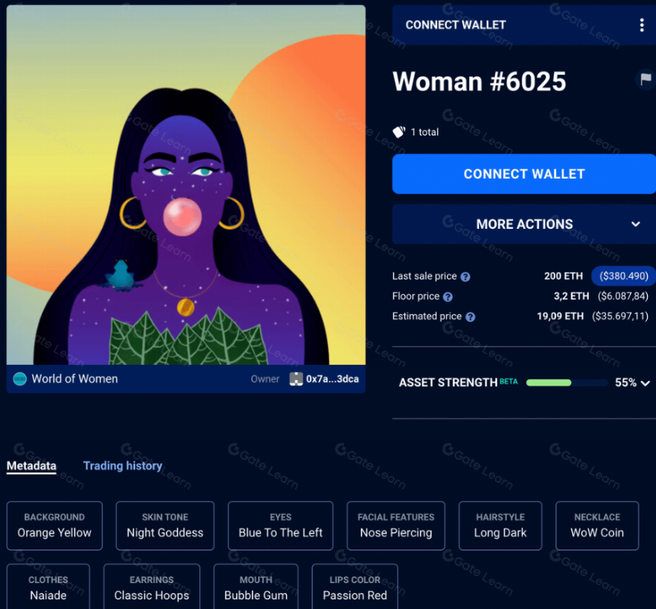
Task: Select Lips Color Passion Red trait
Action: click(x=355, y=587)
